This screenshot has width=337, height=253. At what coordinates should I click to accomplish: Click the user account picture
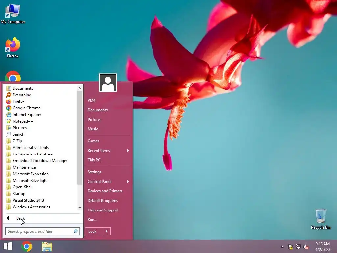(108, 83)
